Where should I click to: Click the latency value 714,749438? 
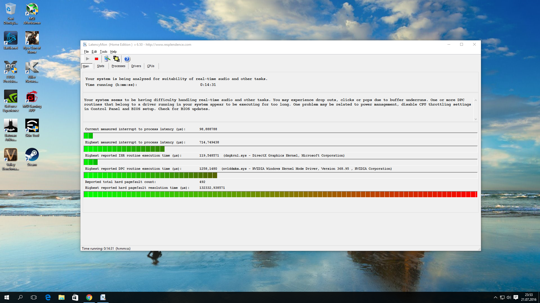(x=209, y=142)
